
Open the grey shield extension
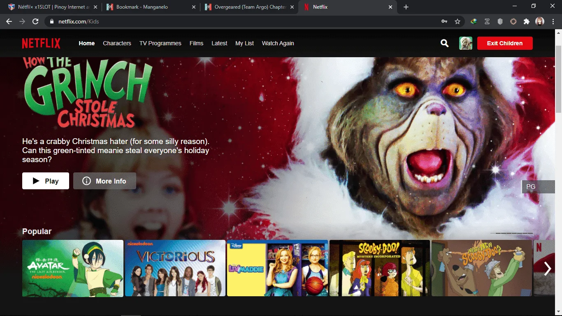500,21
